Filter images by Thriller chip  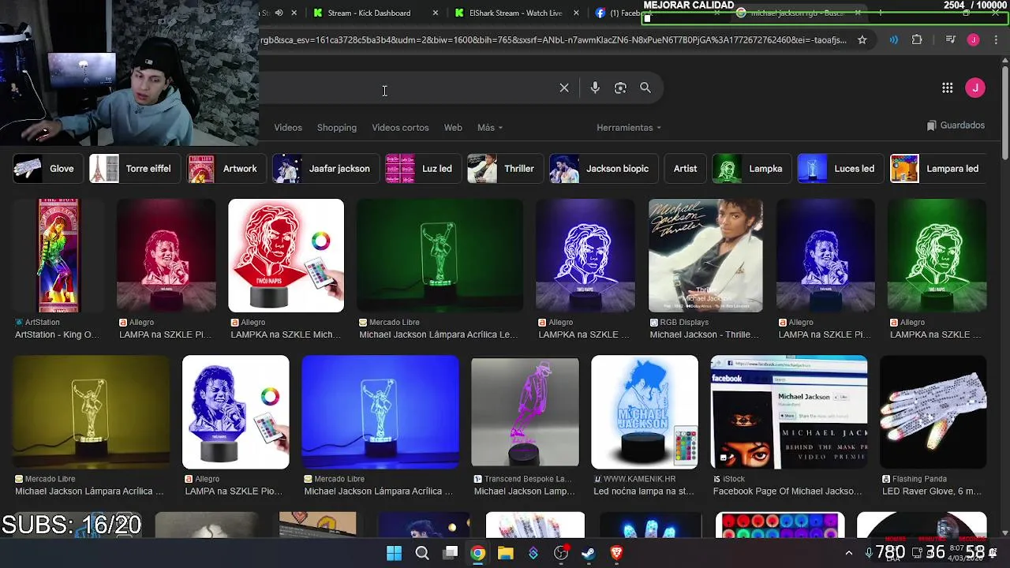click(x=504, y=169)
